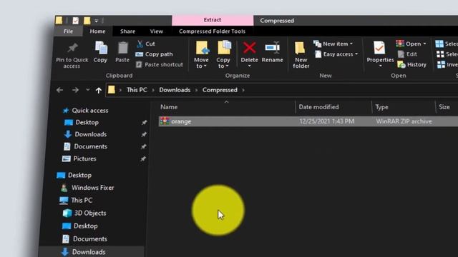Image resolution: width=458 pixels, height=257 pixels.
Task: Click the red Delete icon
Action: [250, 48]
